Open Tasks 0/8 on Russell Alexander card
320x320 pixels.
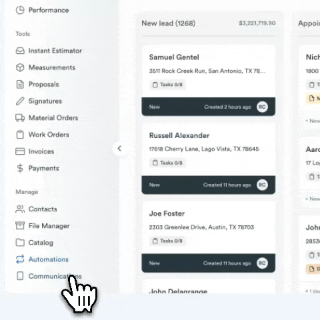167,163
